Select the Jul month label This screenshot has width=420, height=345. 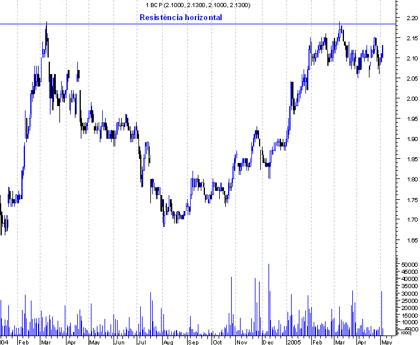[142, 342]
